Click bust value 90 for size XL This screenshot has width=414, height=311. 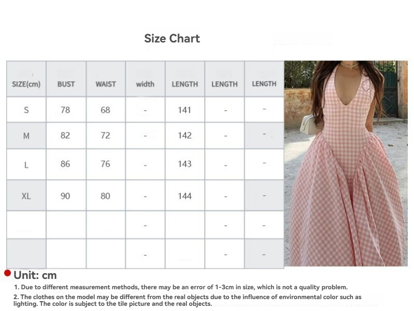pyautogui.click(x=65, y=196)
